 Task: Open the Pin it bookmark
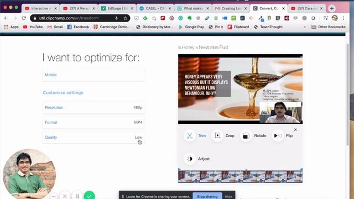tap(216, 27)
